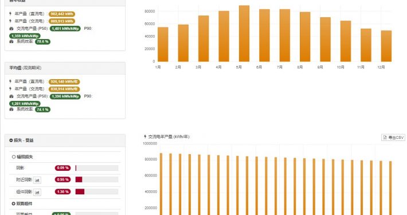Click the 导出CSV export button
The width and height of the screenshot is (407, 215).
point(393,138)
